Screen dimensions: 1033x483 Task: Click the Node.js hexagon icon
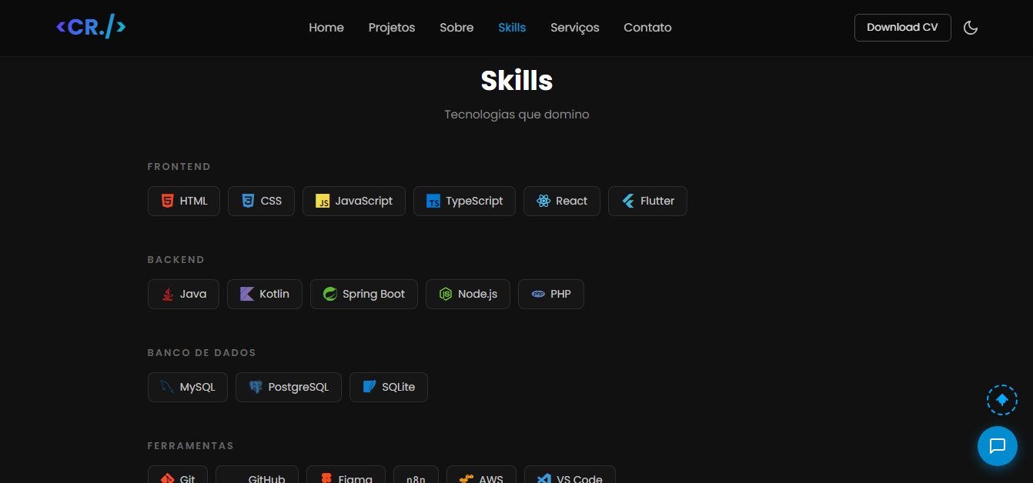[446, 295]
